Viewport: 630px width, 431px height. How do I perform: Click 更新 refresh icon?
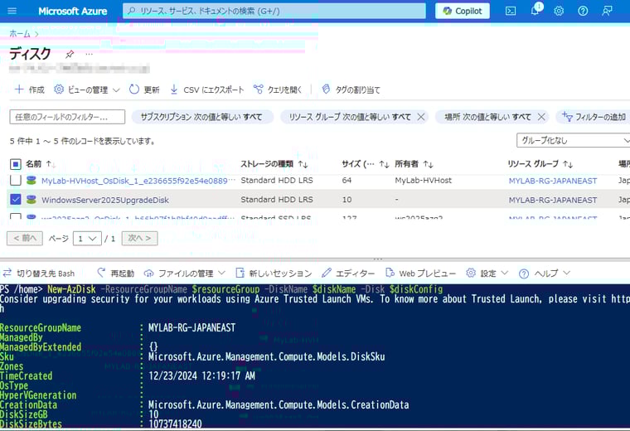(x=134, y=90)
